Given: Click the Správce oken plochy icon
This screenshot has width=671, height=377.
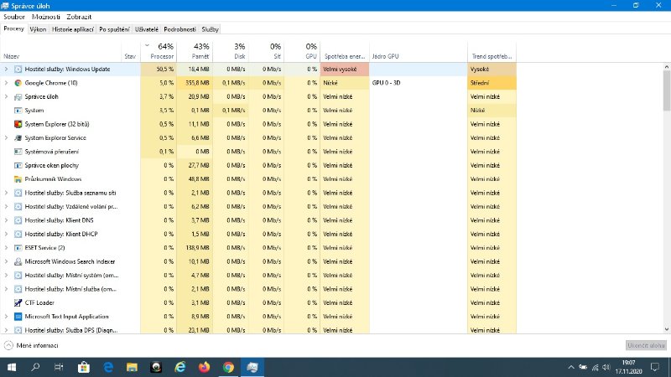Looking at the screenshot, I should tap(18, 165).
